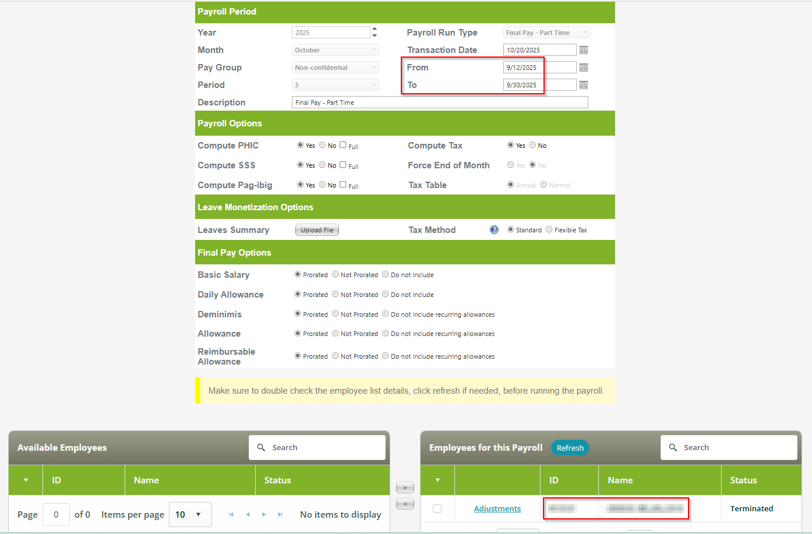
Task: Open the To date calendar picker
Action: click(583, 85)
